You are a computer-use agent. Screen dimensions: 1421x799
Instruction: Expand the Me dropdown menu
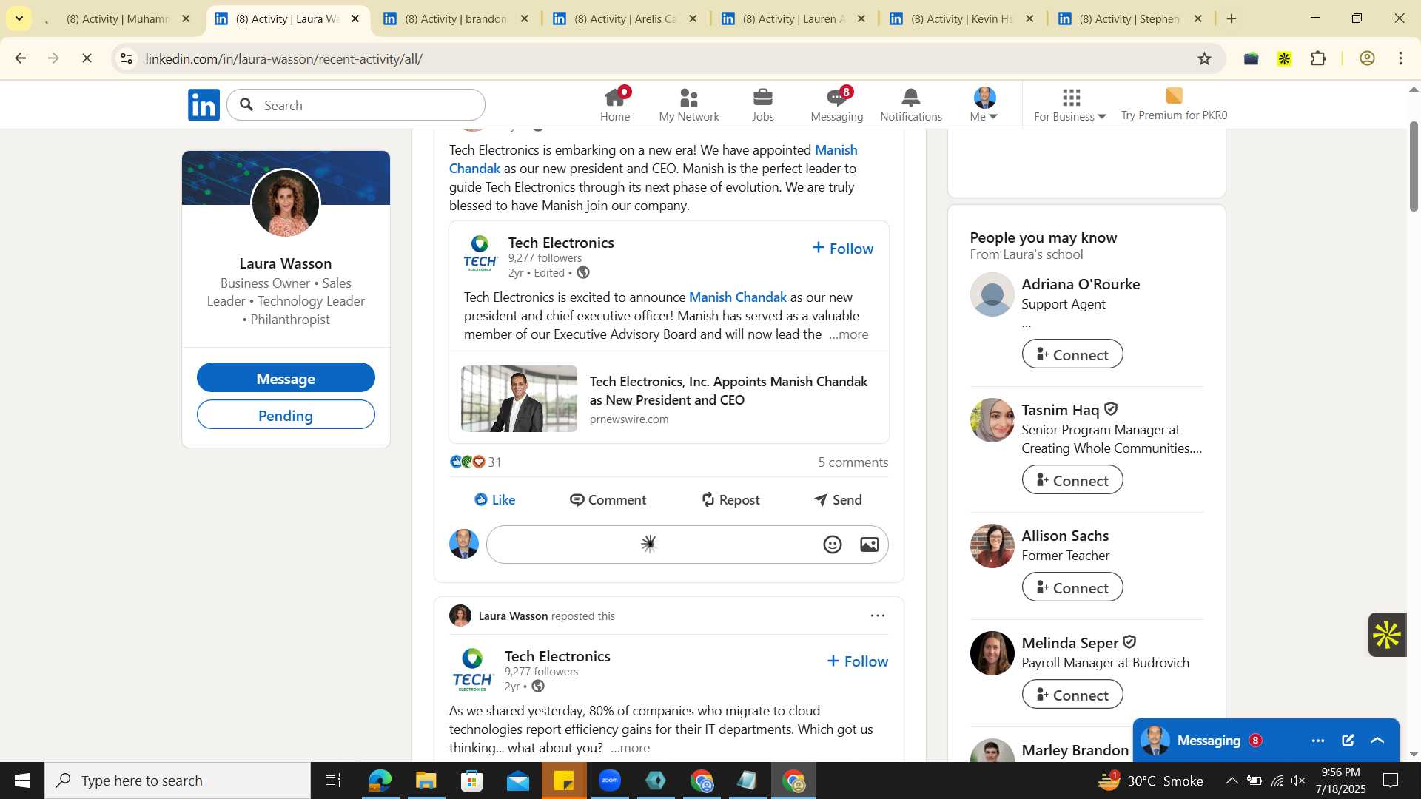click(984, 104)
